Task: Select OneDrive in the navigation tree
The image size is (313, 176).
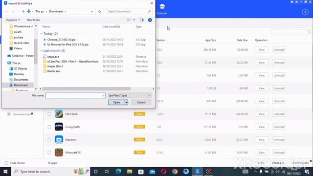Action: [x=21, y=56]
